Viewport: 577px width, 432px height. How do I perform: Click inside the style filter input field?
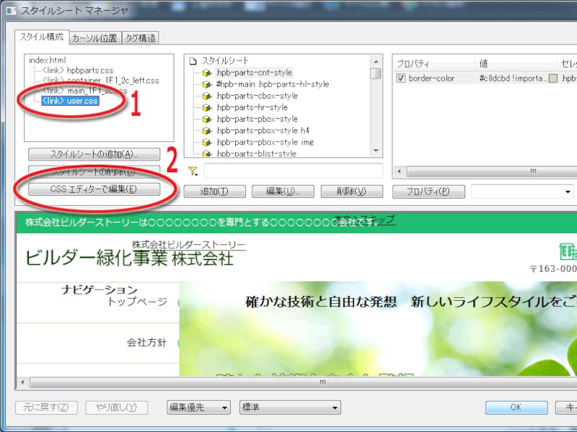click(294, 171)
